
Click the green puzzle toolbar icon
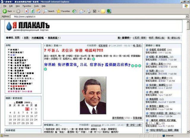[x=109, y=11]
